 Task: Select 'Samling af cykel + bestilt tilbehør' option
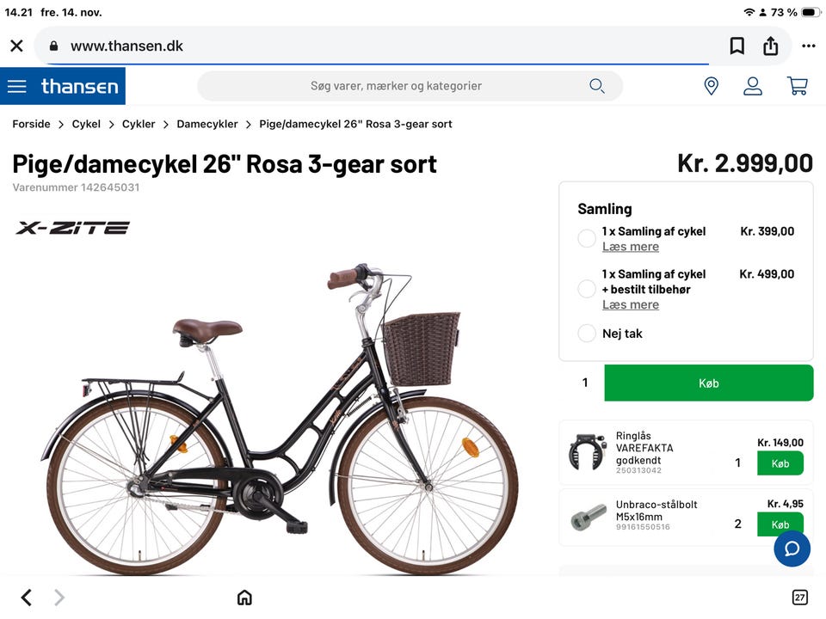(x=587, y=289)
